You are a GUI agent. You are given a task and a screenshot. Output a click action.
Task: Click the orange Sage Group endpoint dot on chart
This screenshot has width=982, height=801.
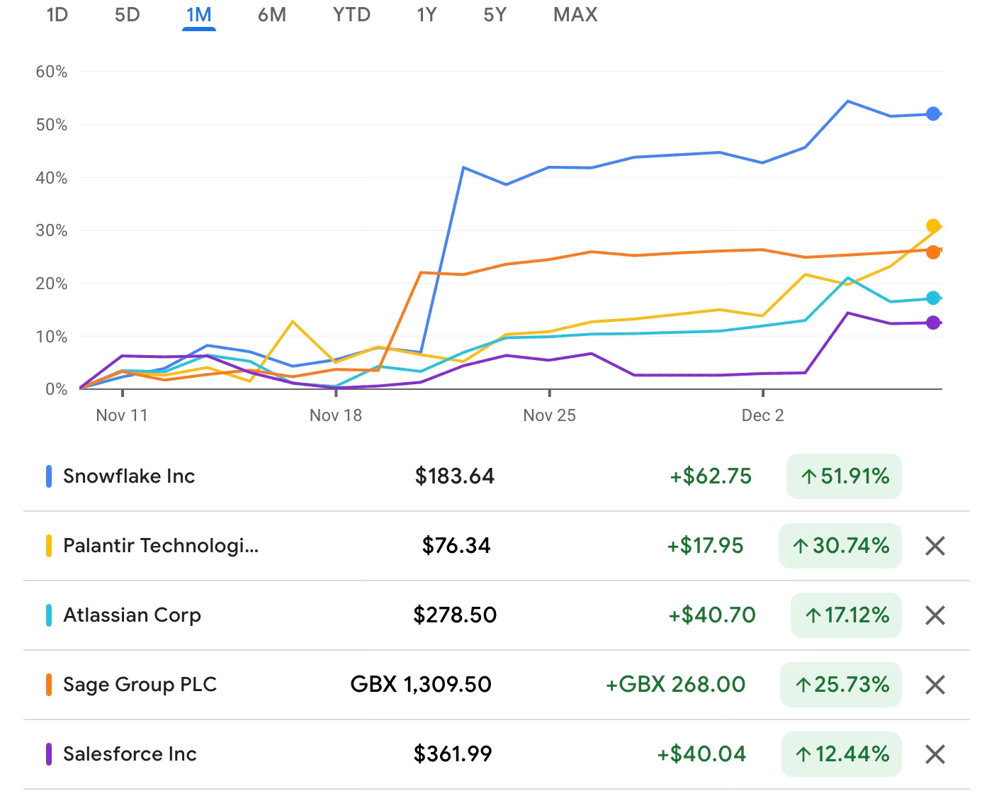coord(933,252)
